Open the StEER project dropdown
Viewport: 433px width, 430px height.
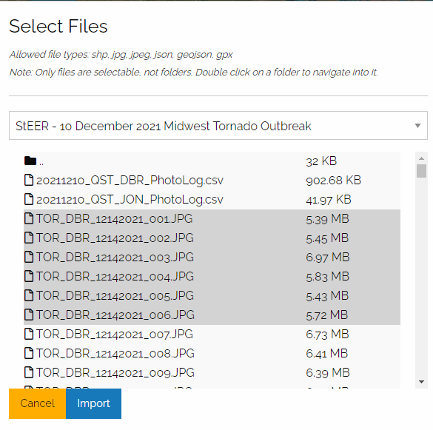coord(218,126)
